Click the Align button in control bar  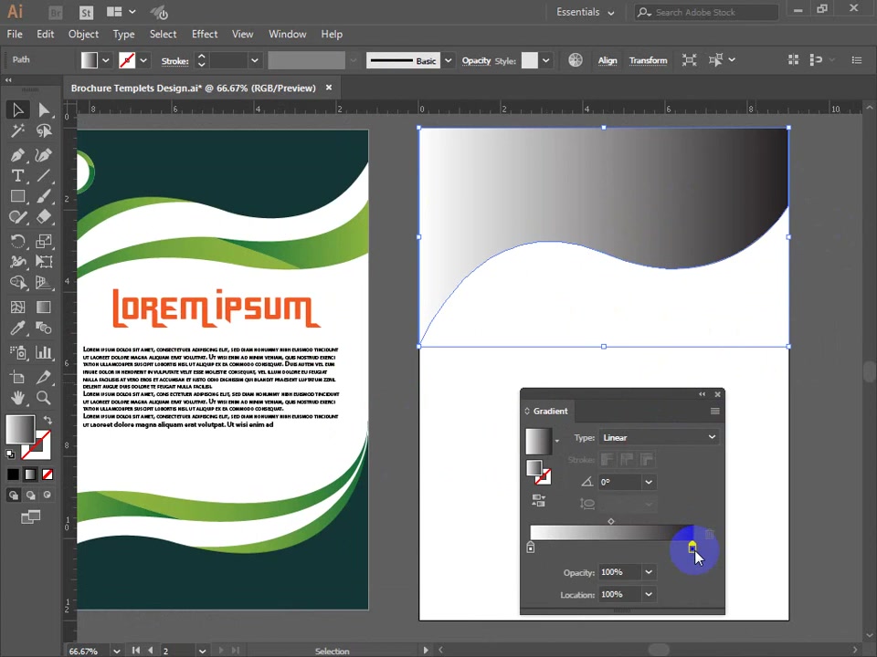[607, 60]
